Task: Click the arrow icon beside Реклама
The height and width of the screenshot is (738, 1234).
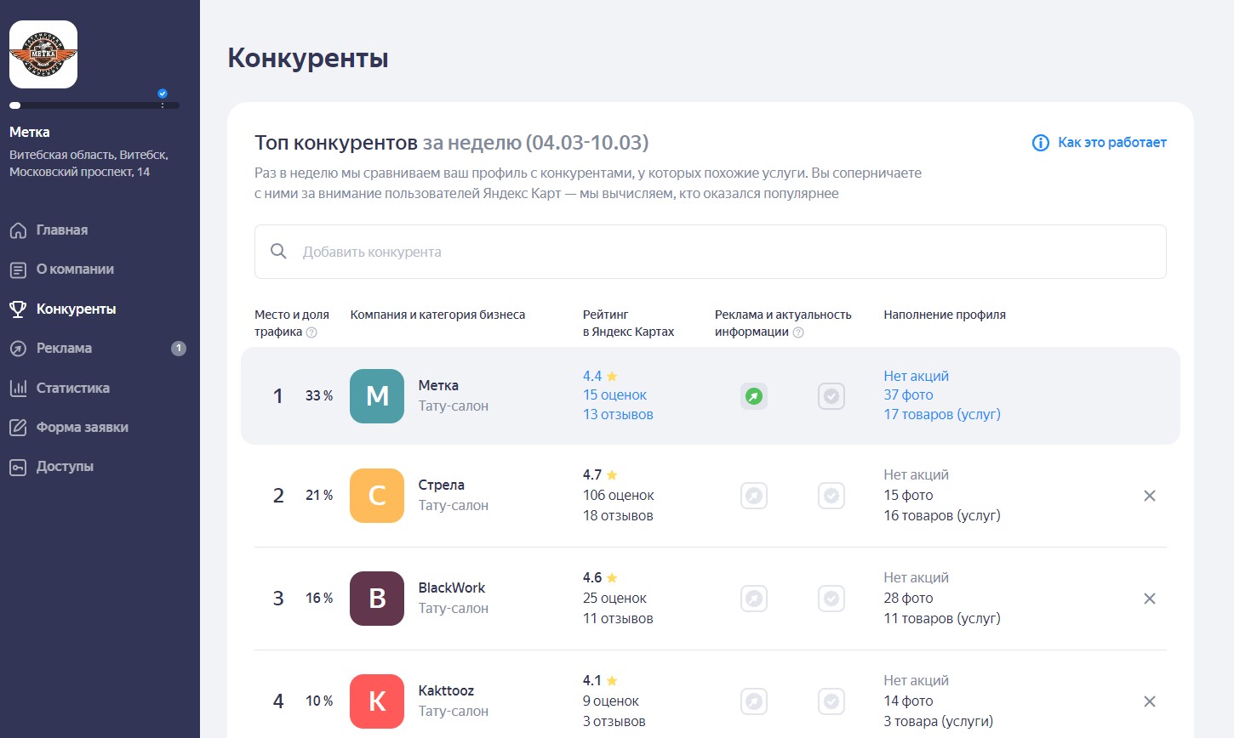Action: pos(18,349)
